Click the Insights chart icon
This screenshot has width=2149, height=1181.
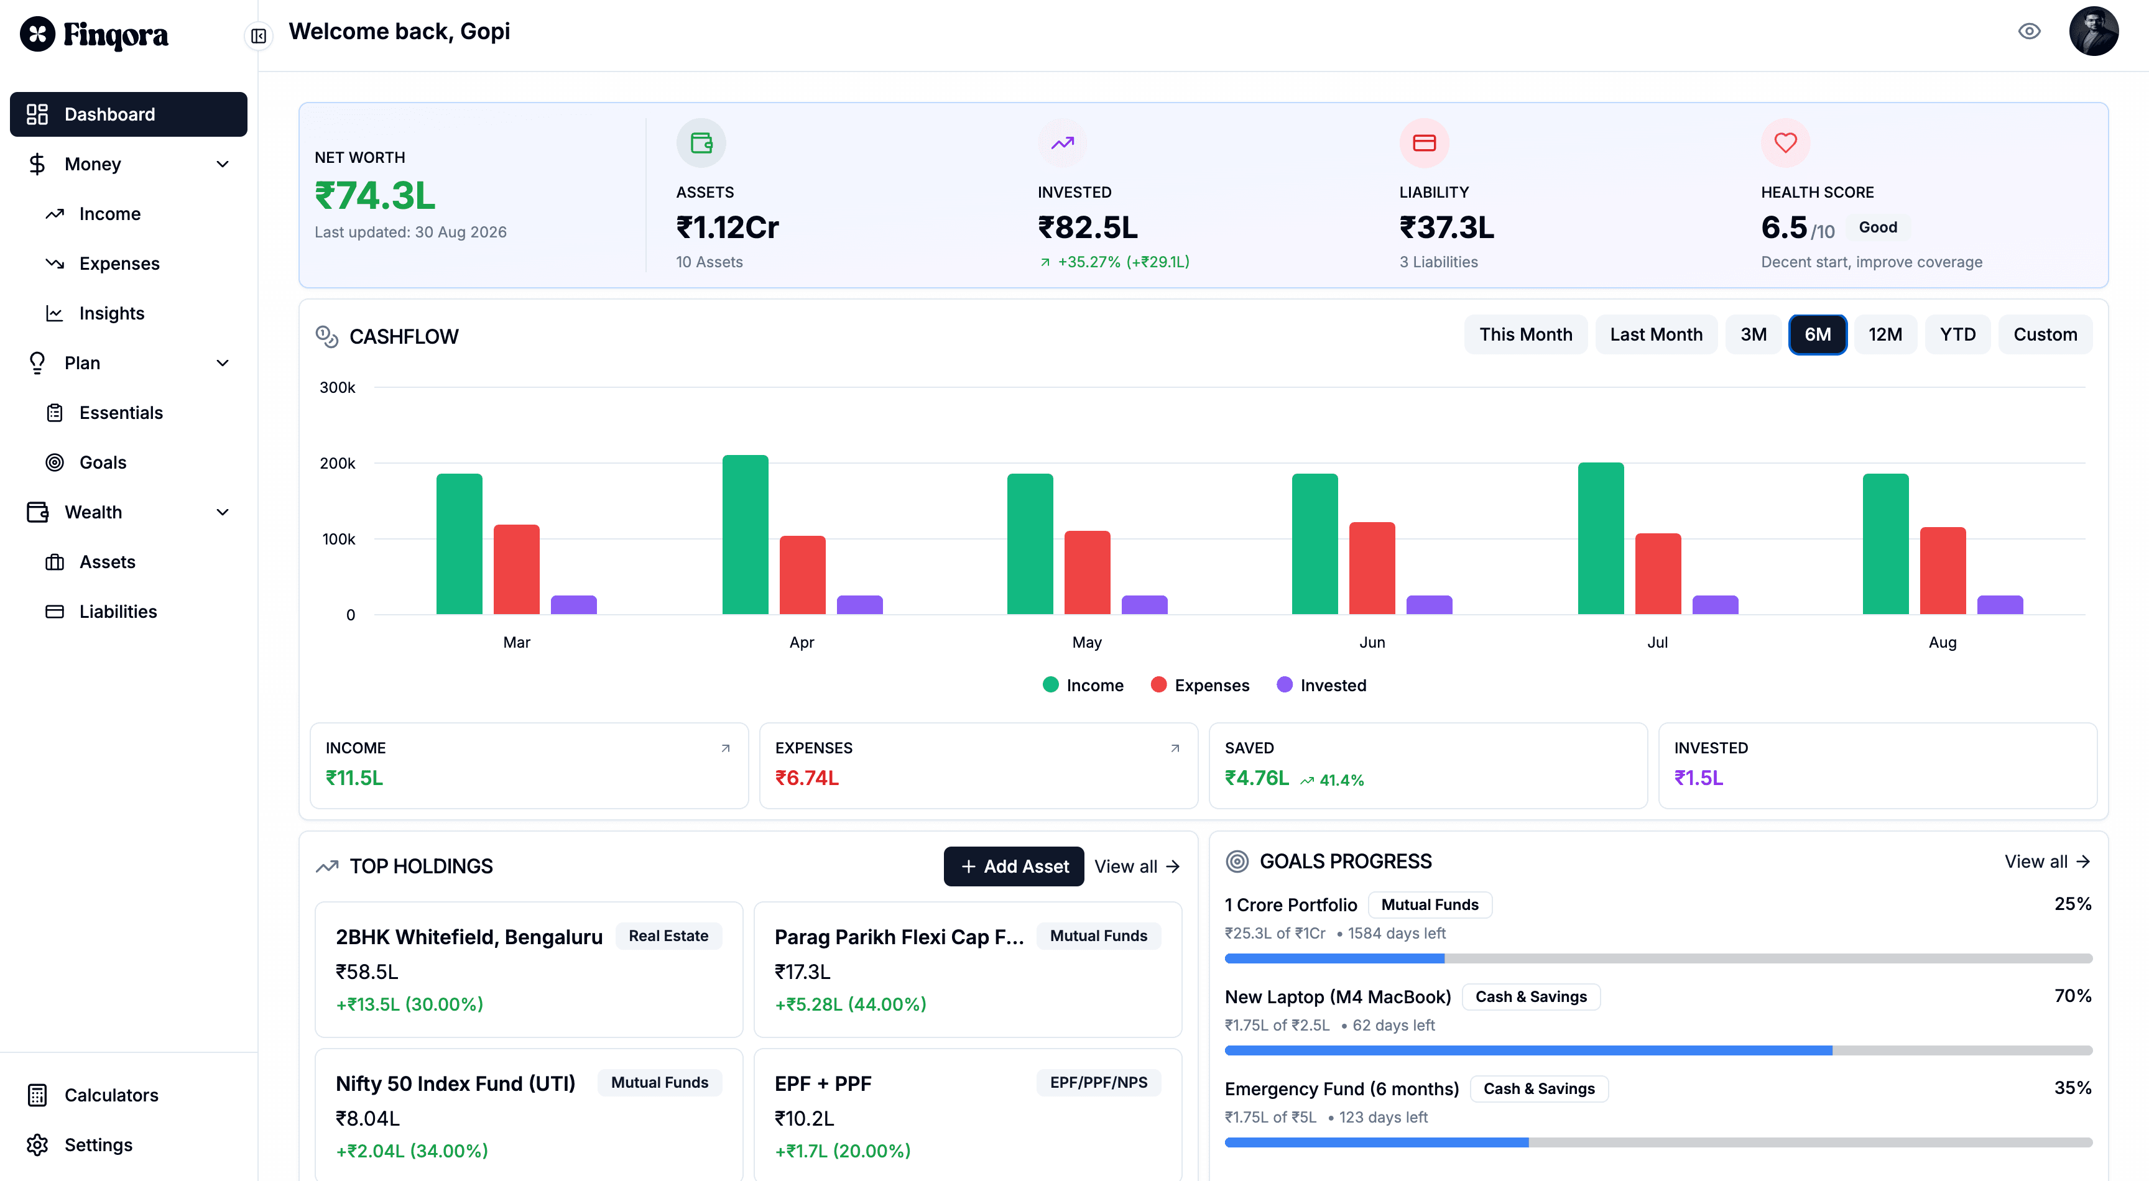55,314
